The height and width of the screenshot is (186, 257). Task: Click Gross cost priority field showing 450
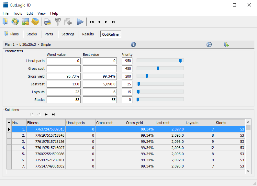click(127, 68)
